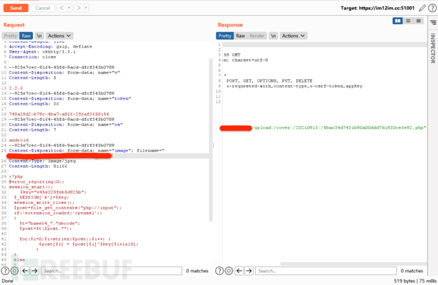The height and width of the screenshot is (285, 438).
Task: Click the 'Content-Type: image/jpeg' line
Action: click(x=42, y=161)
